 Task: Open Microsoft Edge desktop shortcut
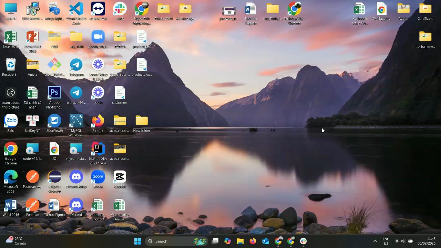[x=11, y=182]
